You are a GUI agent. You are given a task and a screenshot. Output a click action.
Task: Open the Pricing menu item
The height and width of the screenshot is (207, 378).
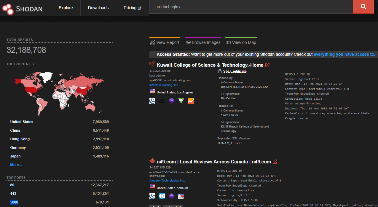[132, 8]
